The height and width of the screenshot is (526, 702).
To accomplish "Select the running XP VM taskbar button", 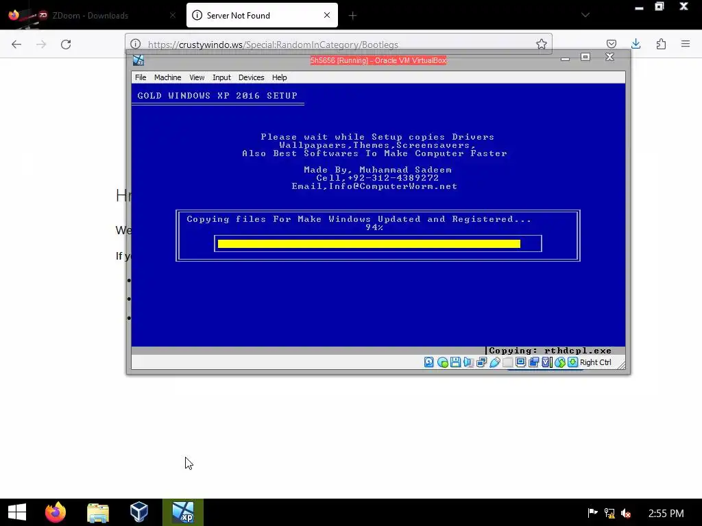I will [182, 512].
